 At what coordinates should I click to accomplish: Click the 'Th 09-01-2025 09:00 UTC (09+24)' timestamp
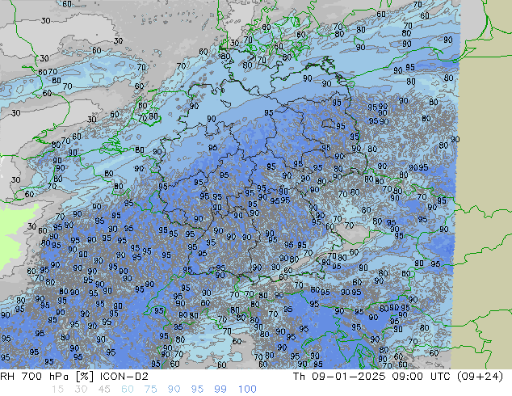point(398,377)
